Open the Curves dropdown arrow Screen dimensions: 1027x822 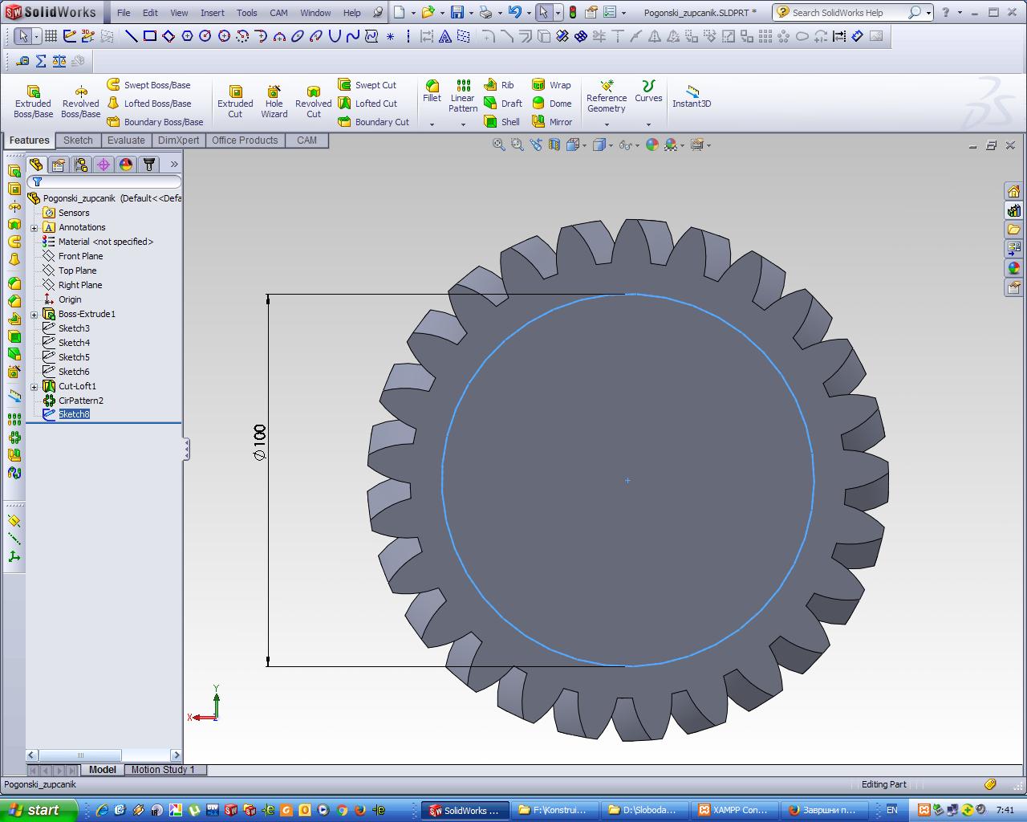(648, 124)
